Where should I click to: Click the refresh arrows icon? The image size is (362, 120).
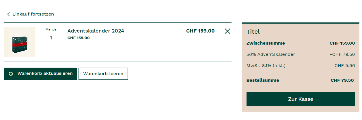click(x=11, y=74)
